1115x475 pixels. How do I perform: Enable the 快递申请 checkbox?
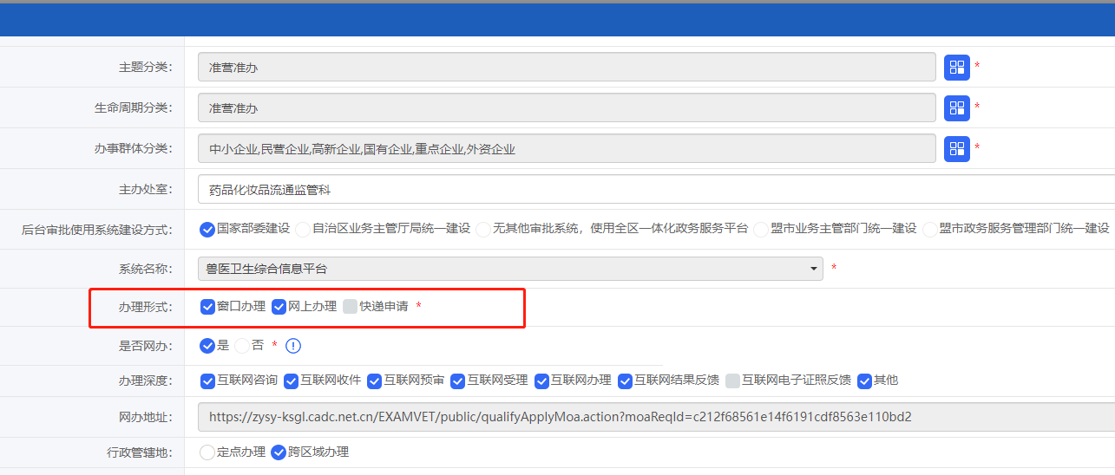(x=350, y=307)
